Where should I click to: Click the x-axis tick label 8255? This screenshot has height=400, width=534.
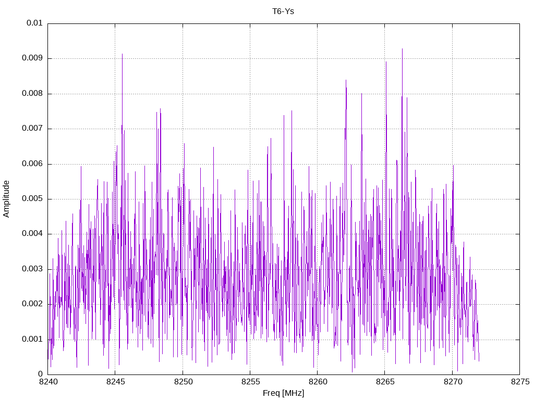(251, 382)
